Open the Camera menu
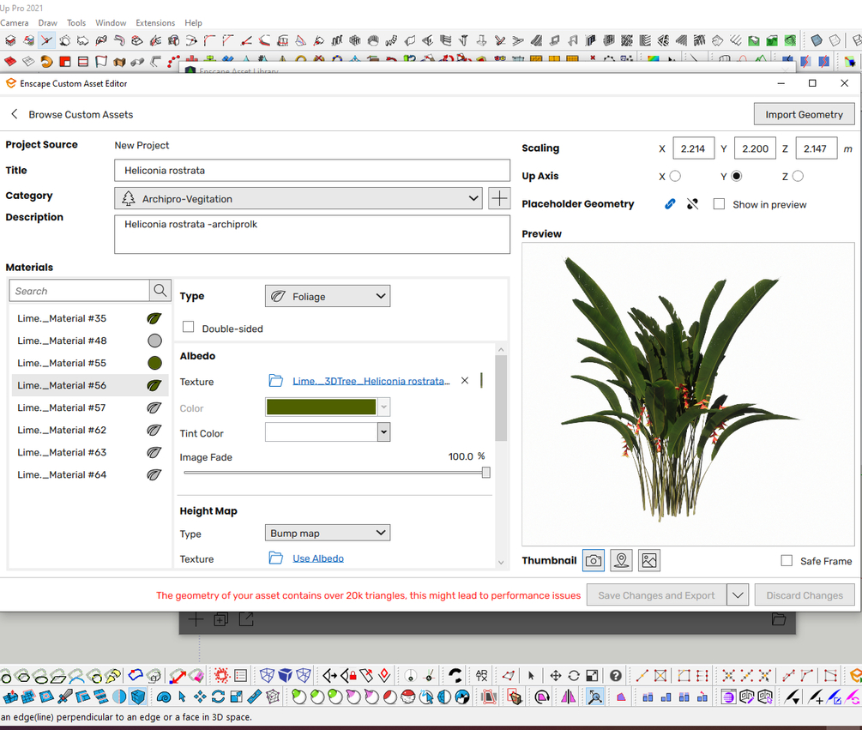 [x=15, y=22]
